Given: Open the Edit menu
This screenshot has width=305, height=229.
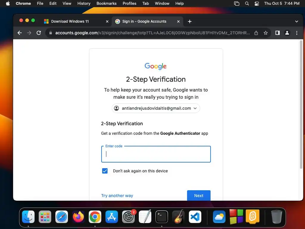Looking at the screenshot, I should [53, 3].
